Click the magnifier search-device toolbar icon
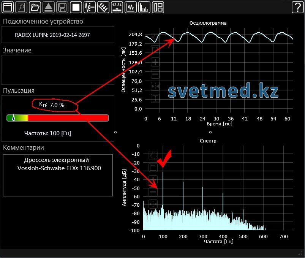Screen dimensions: 305x258 coord(21,7)
